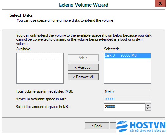Screen dimensions: 167x135
Task: Click the Extend Volume Wizard title bar
Action: coord(83,5)
